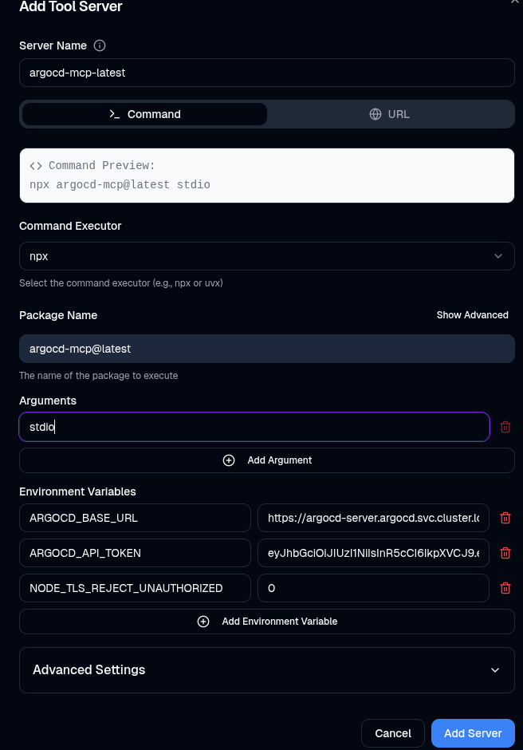Click the globe icon on URL tab

(376, 114)
